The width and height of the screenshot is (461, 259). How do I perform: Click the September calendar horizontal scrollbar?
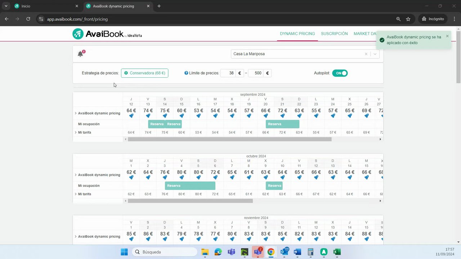pyautogui.click(x=229, y=139)
